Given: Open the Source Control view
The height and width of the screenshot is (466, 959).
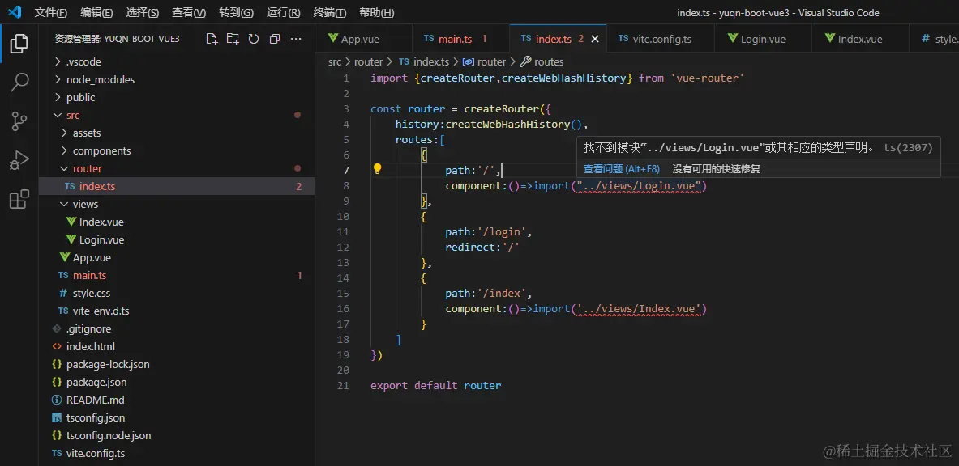Looking at the screenshot, I should pos(19,121).
